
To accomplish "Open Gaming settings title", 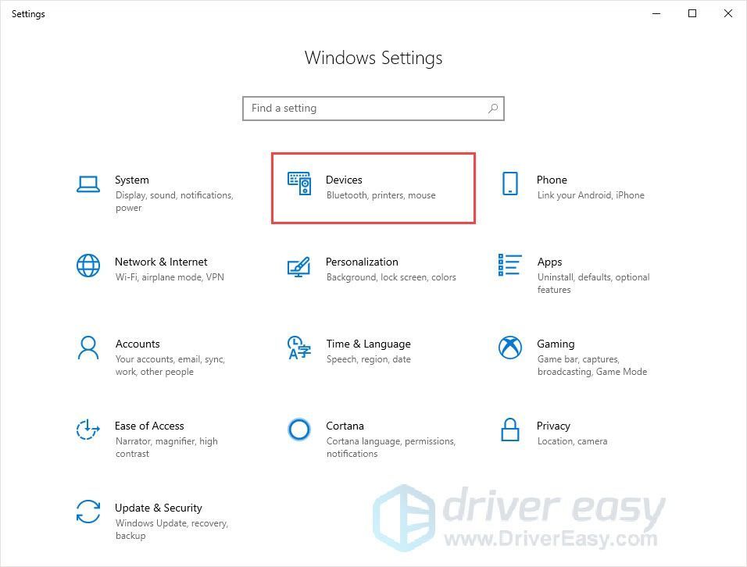I will pos(556,344).
